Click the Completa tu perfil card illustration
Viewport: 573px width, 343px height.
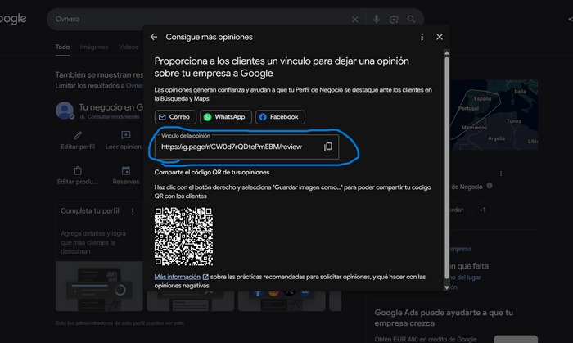(x=99, y=286)
